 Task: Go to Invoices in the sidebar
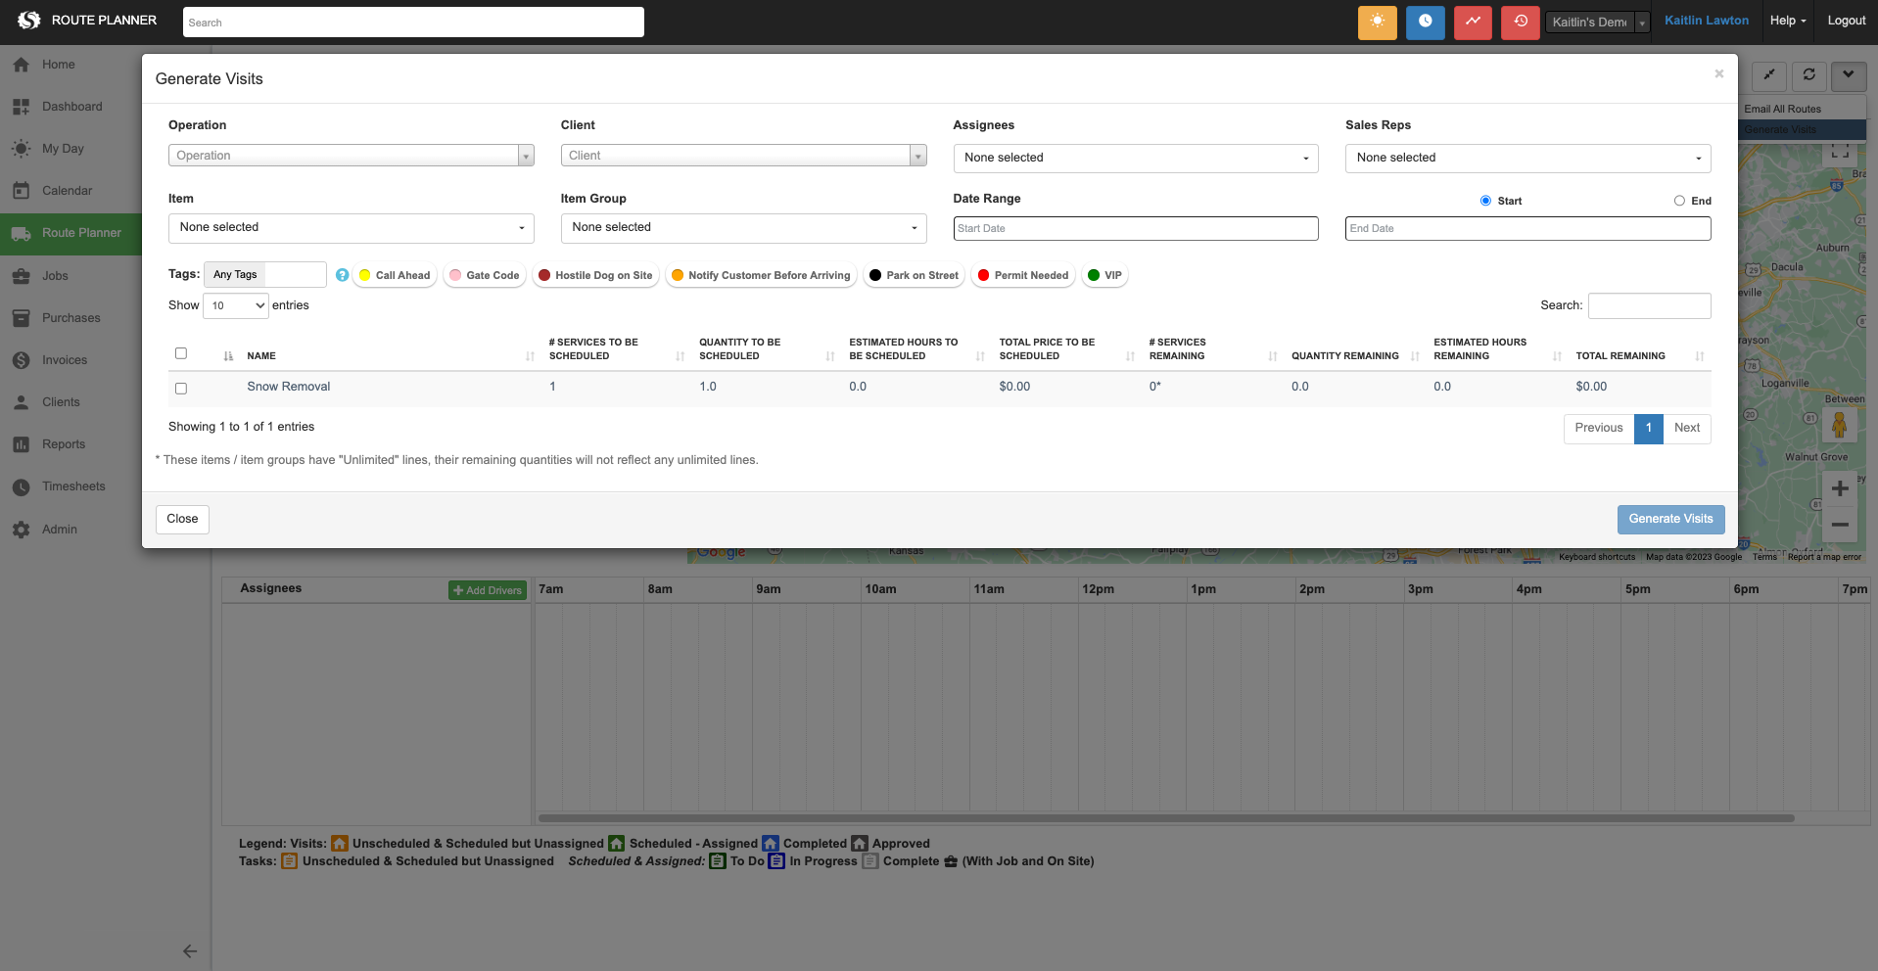tap(65, 360)
